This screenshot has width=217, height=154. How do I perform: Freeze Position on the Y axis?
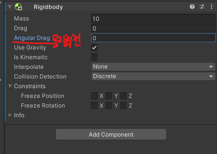(109, 96)
